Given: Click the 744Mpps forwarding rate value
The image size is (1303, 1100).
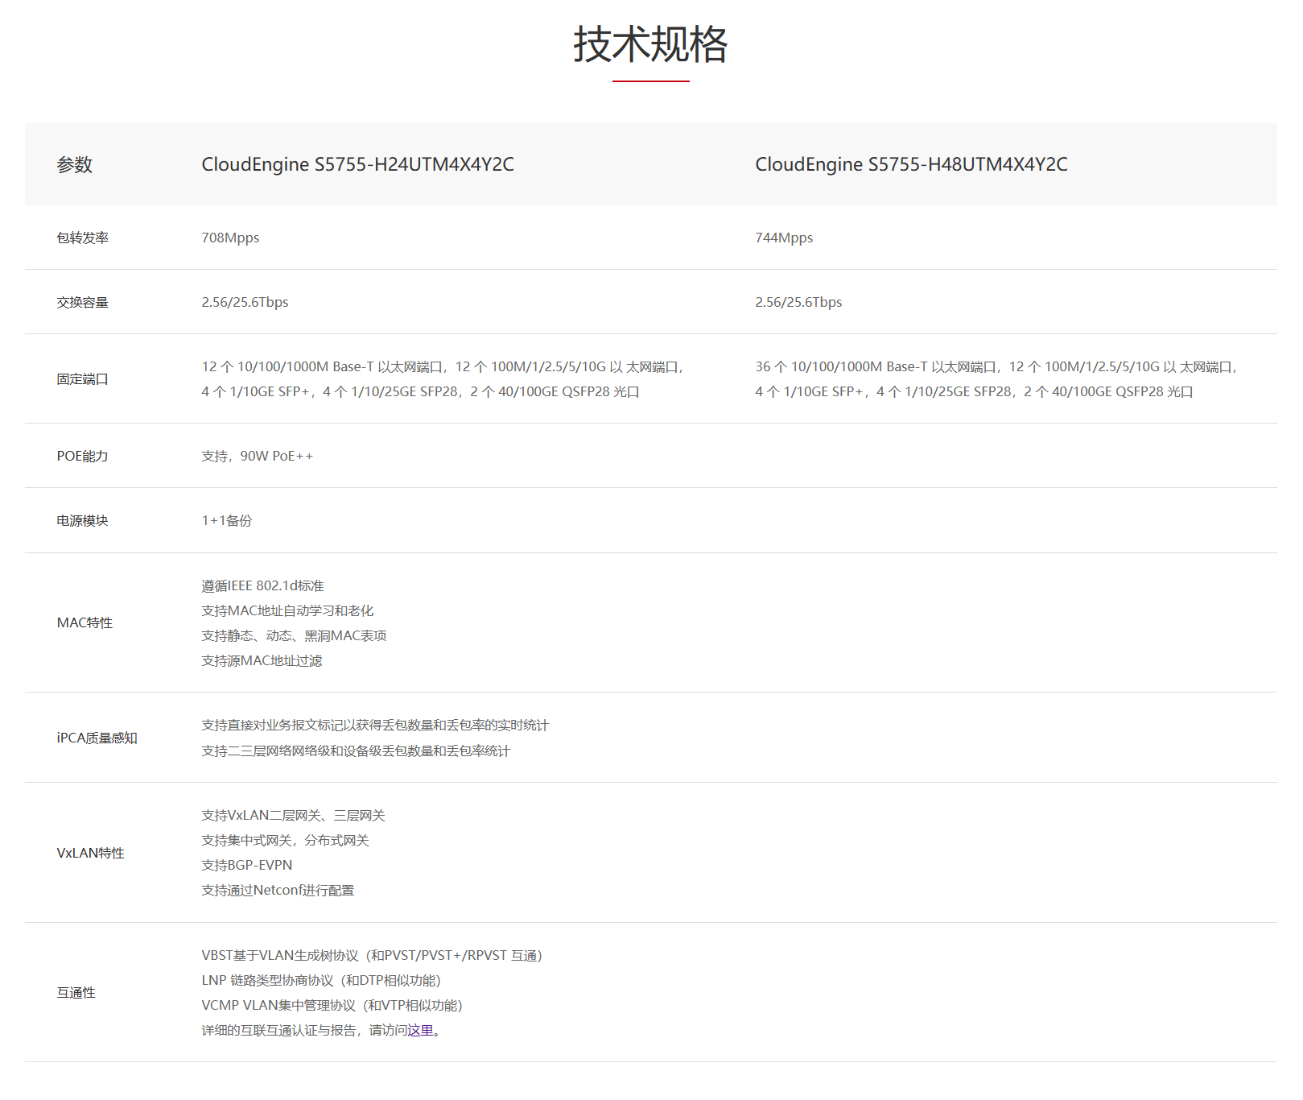Looking at the screenshot, I should (x=784, y=238).
